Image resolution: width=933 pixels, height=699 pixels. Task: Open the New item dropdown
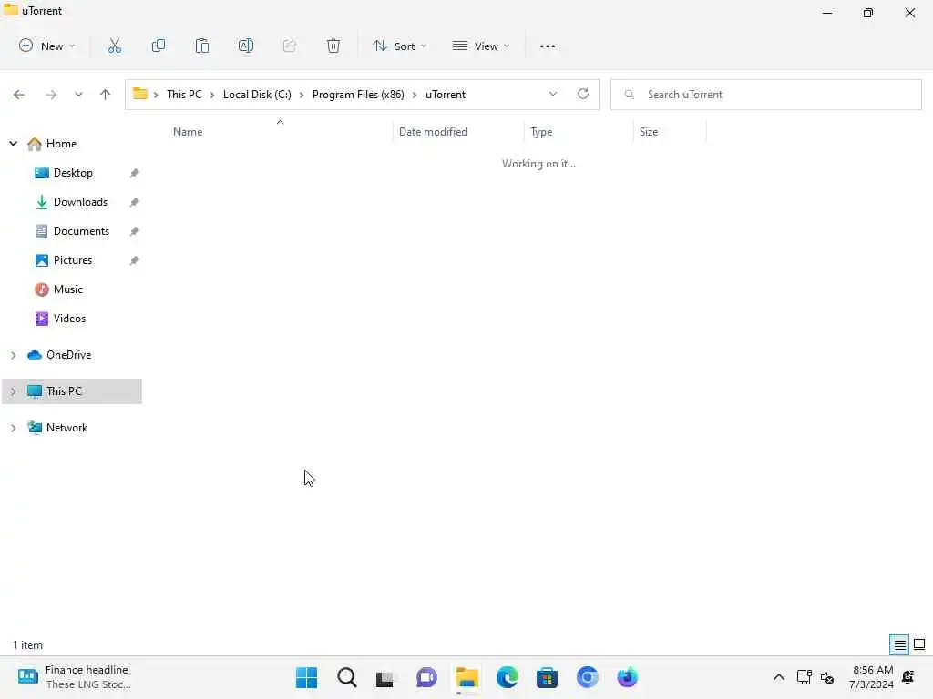47,46
